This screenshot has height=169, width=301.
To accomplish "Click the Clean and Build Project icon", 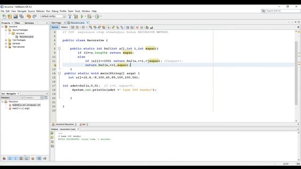I will tap(76, 16).
